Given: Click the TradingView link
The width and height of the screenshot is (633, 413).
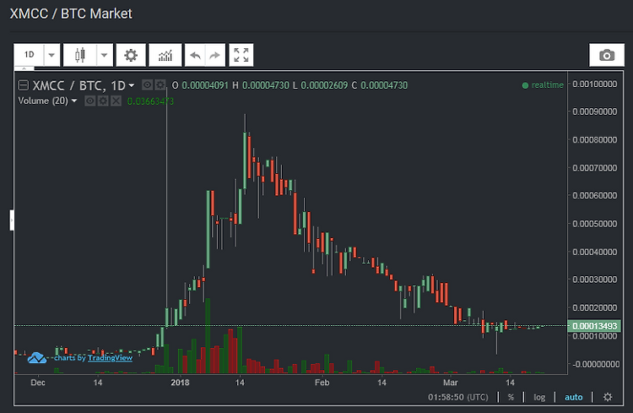Looking at the screenshot, I should pos(110,357).
